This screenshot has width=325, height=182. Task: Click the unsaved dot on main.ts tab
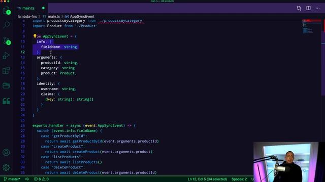click(43, 8)
